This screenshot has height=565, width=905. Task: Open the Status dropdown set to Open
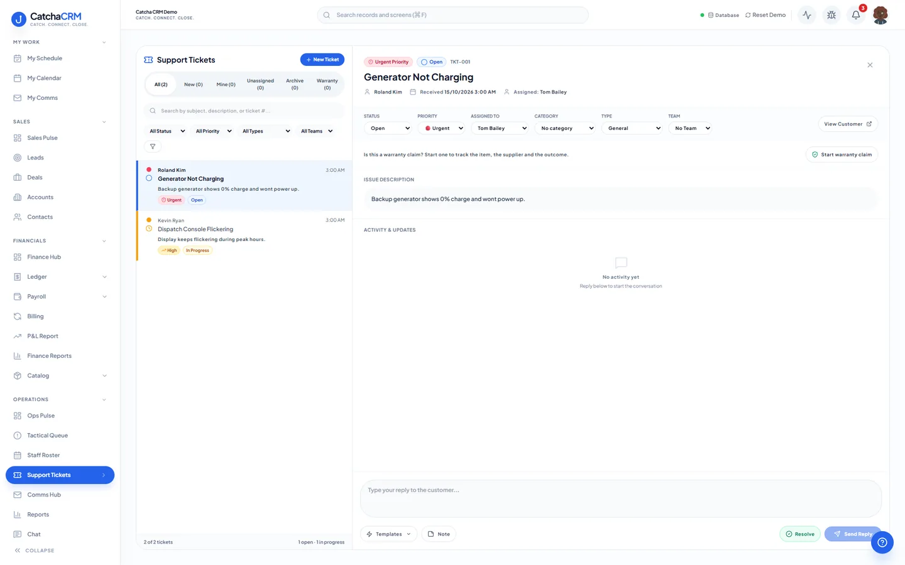(x=388, y=128)
